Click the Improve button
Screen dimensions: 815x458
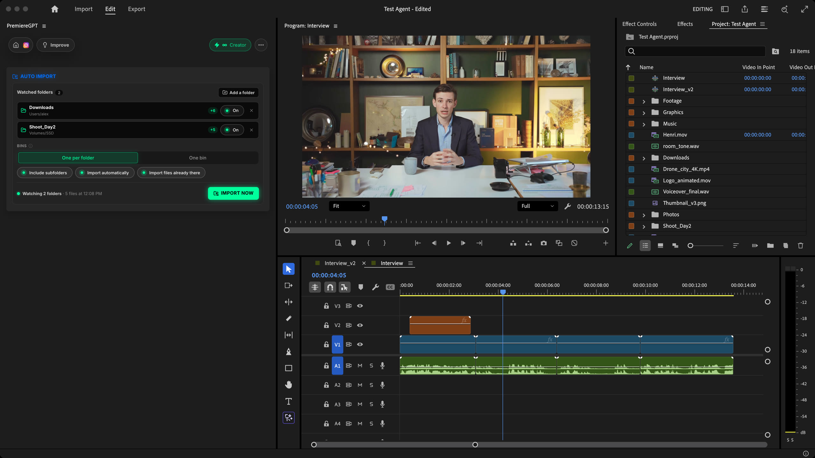click(55, 45)
